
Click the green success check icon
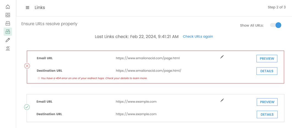tap(27, 107)
